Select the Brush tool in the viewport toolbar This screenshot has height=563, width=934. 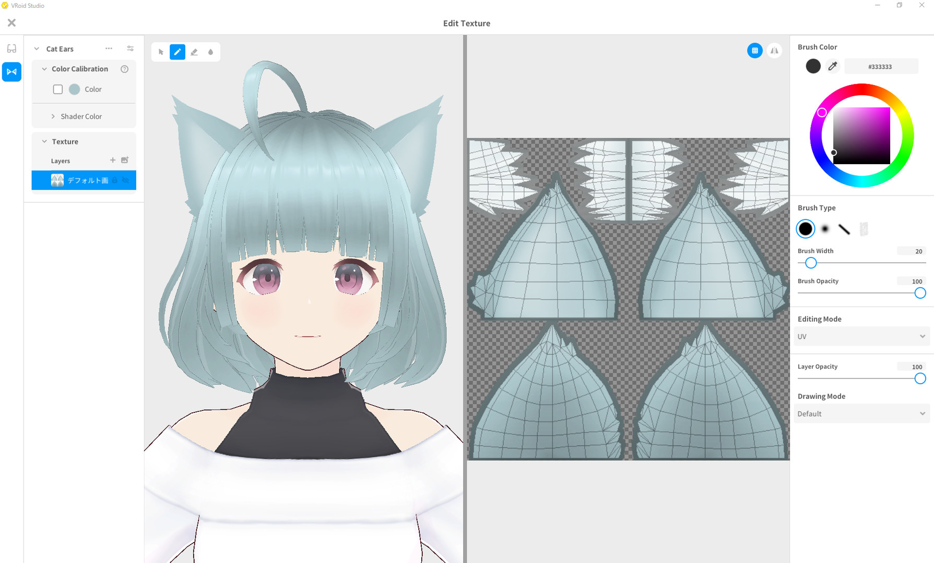(178, 52)
